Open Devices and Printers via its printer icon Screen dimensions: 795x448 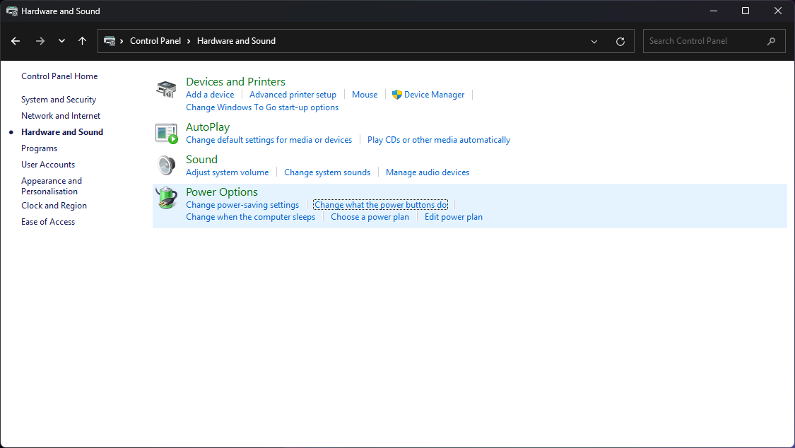[x=166, y=88]
